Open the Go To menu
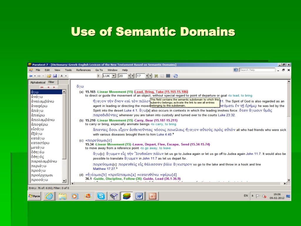This screenshot has height=226, width=301. point(99,70)
